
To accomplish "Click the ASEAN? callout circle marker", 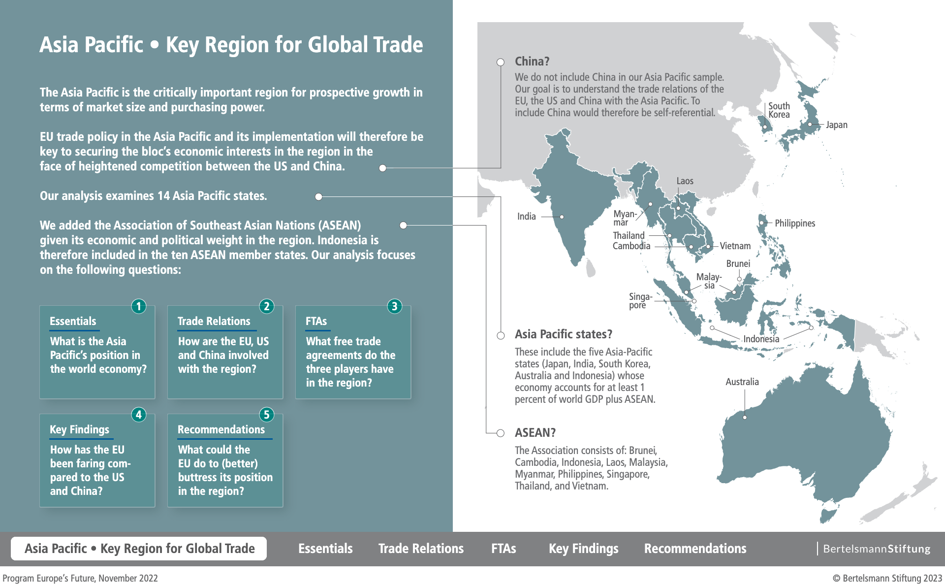I will [x=501, y=433].
